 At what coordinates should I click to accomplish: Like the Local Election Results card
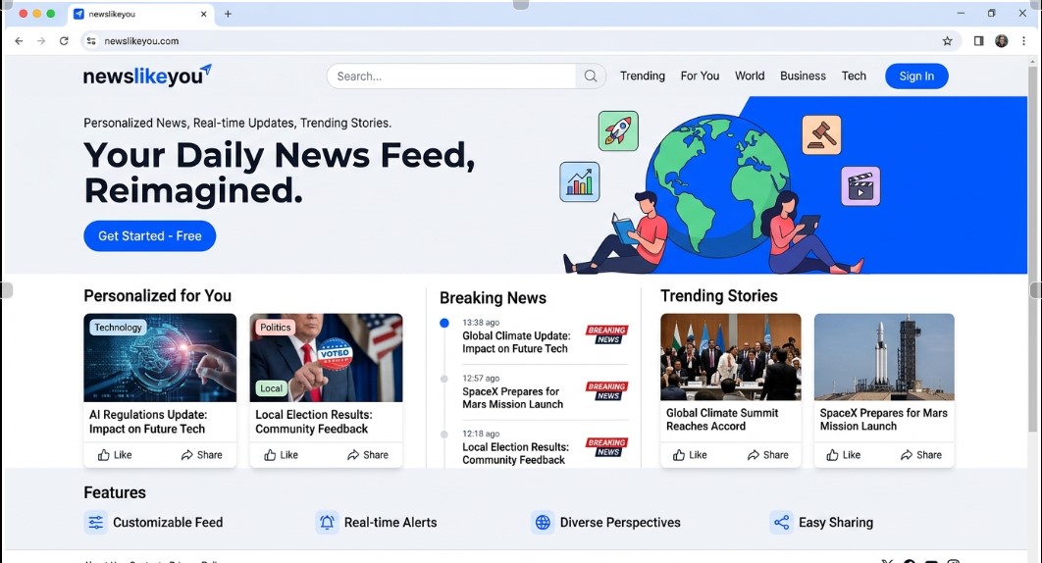pyautogui.click(x=281, y=455)
